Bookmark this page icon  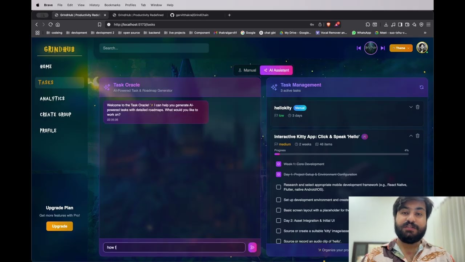pos(100,24)
